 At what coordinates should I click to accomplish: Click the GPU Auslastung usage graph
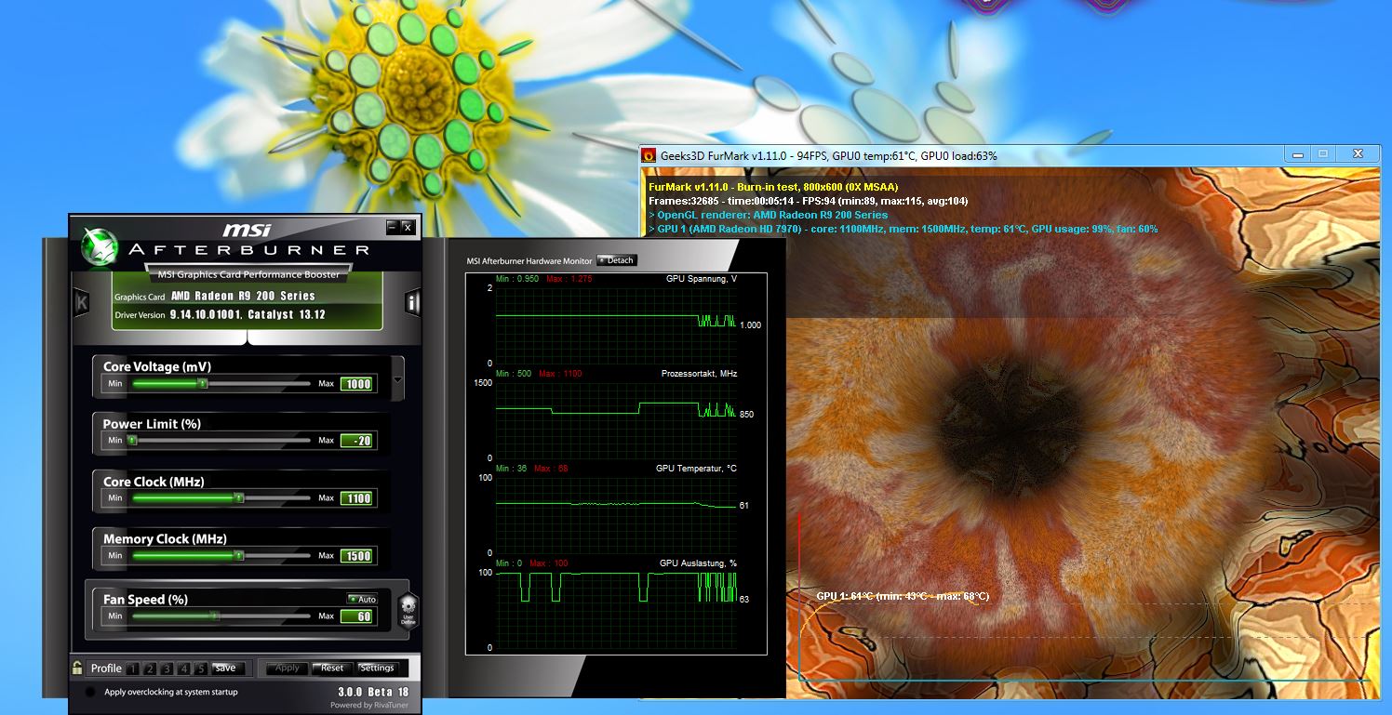coord(616,609)
